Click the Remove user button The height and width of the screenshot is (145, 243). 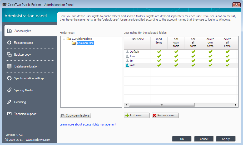165,115
